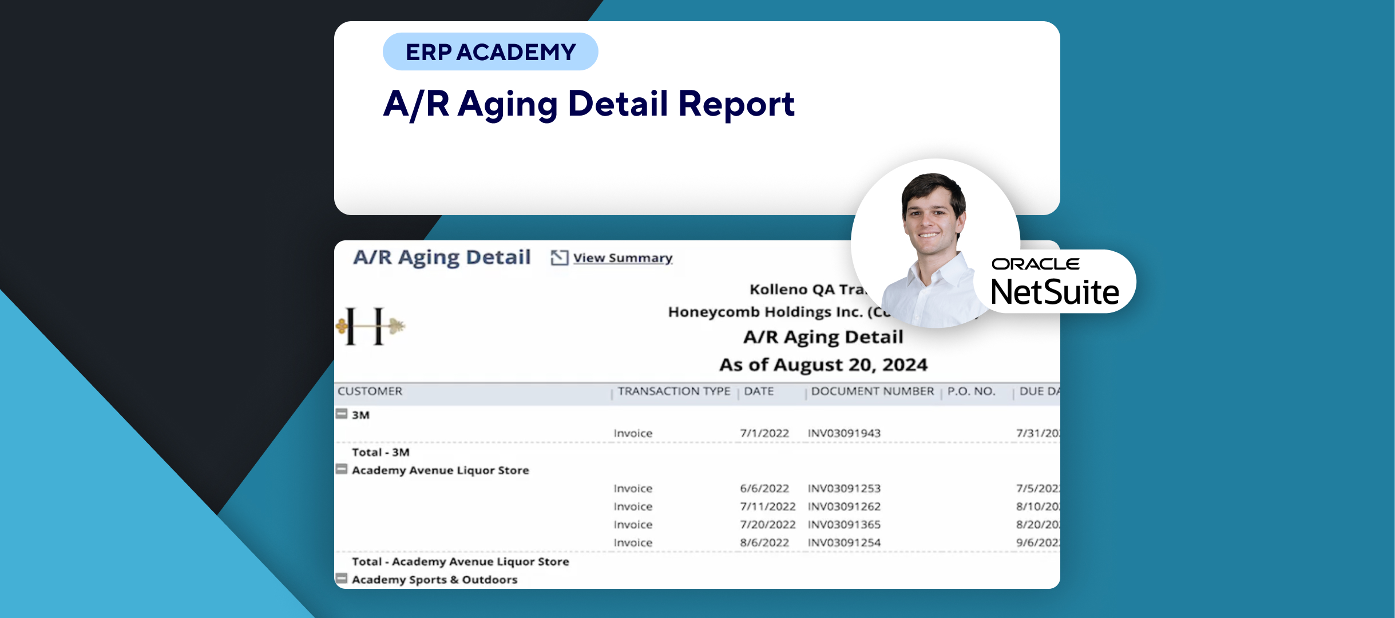The width and height of the screenshot is (1395, 618).
Task: Click the Total - Academy Avenue Liquor Store row
Action: pyautogui.click(x=460, y=561)
